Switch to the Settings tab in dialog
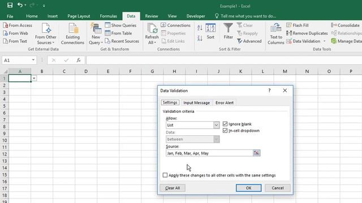 click(x=170, y=103)
